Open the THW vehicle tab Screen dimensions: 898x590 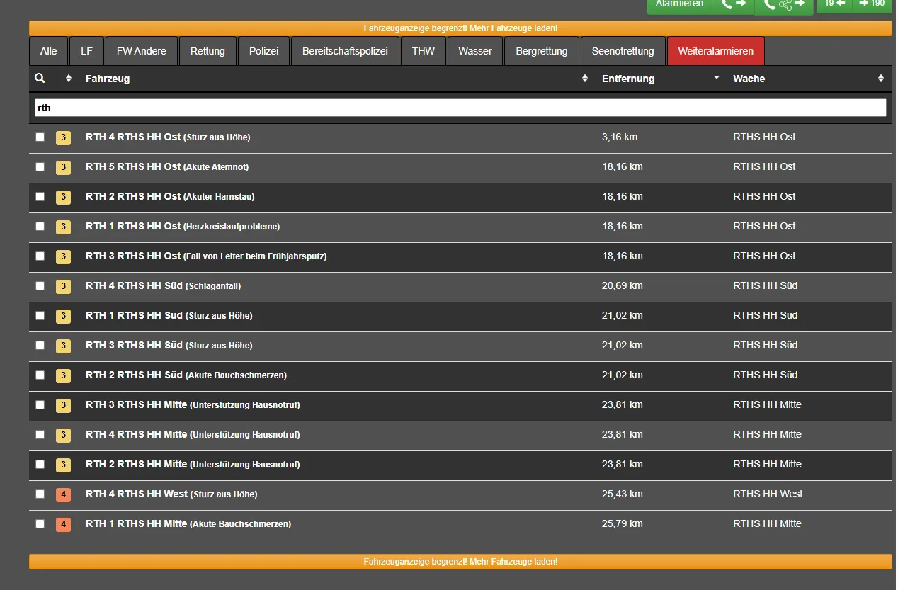(x=424, y=51)
